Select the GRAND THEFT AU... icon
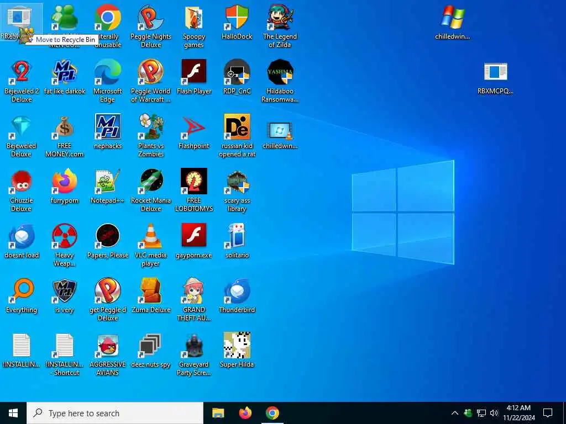566x424 pixels. coord(194,290)
